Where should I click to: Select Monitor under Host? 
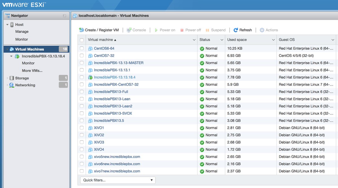pos(22,39)
